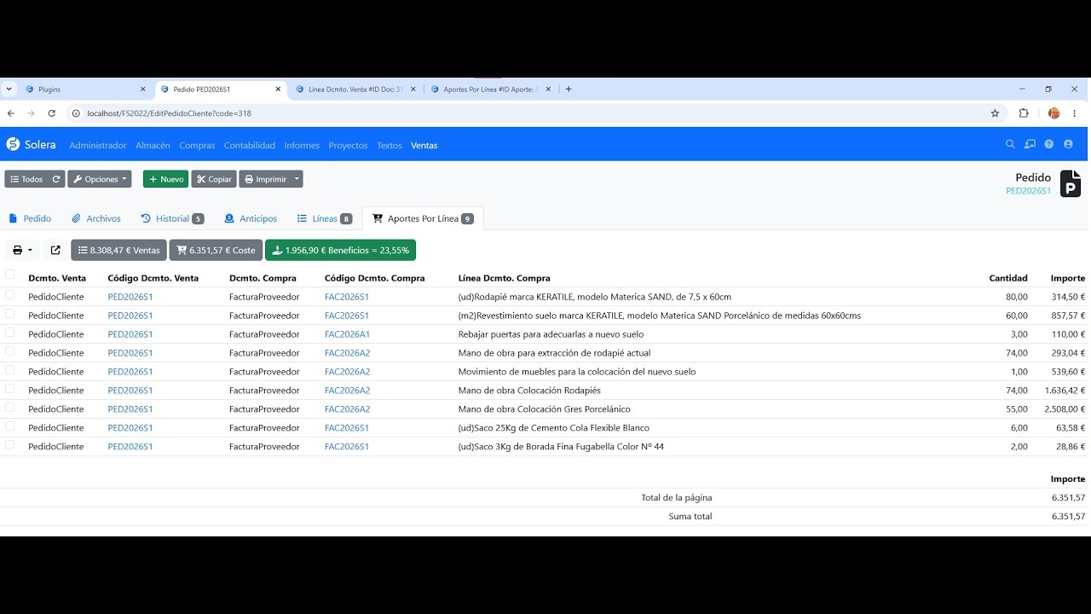Screen dimensions: 1091x614
Task: Open a new browser tab with plus
Action: tap(569, 89)
